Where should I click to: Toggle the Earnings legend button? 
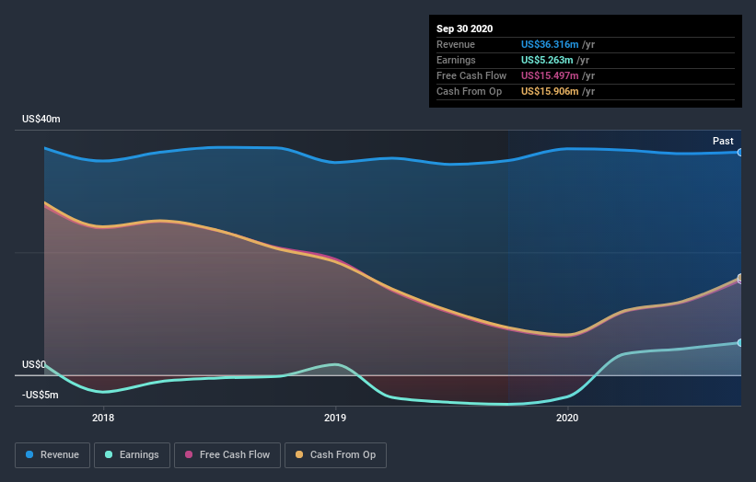click(132, 455)
